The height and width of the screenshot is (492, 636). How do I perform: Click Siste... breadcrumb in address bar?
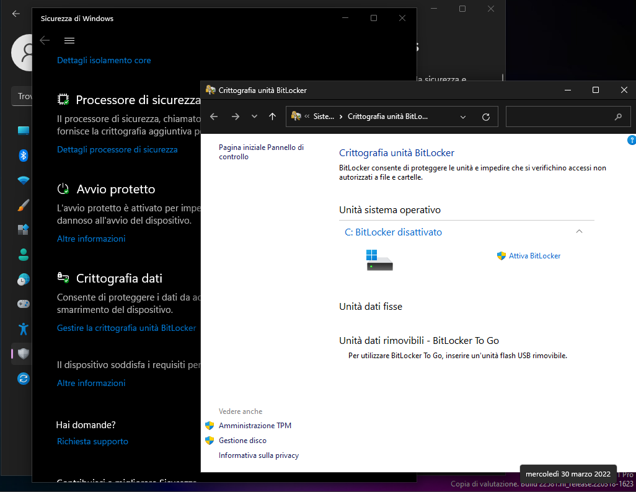tap(324, 116)
